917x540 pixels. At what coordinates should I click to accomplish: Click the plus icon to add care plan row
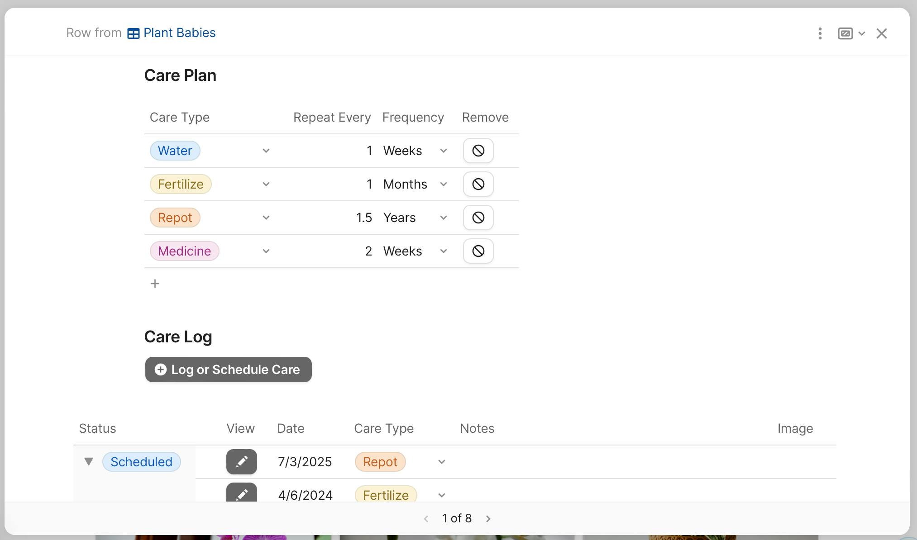(155, 284)
